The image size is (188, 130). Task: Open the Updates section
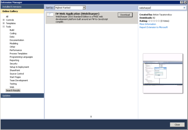click(22, 96)
